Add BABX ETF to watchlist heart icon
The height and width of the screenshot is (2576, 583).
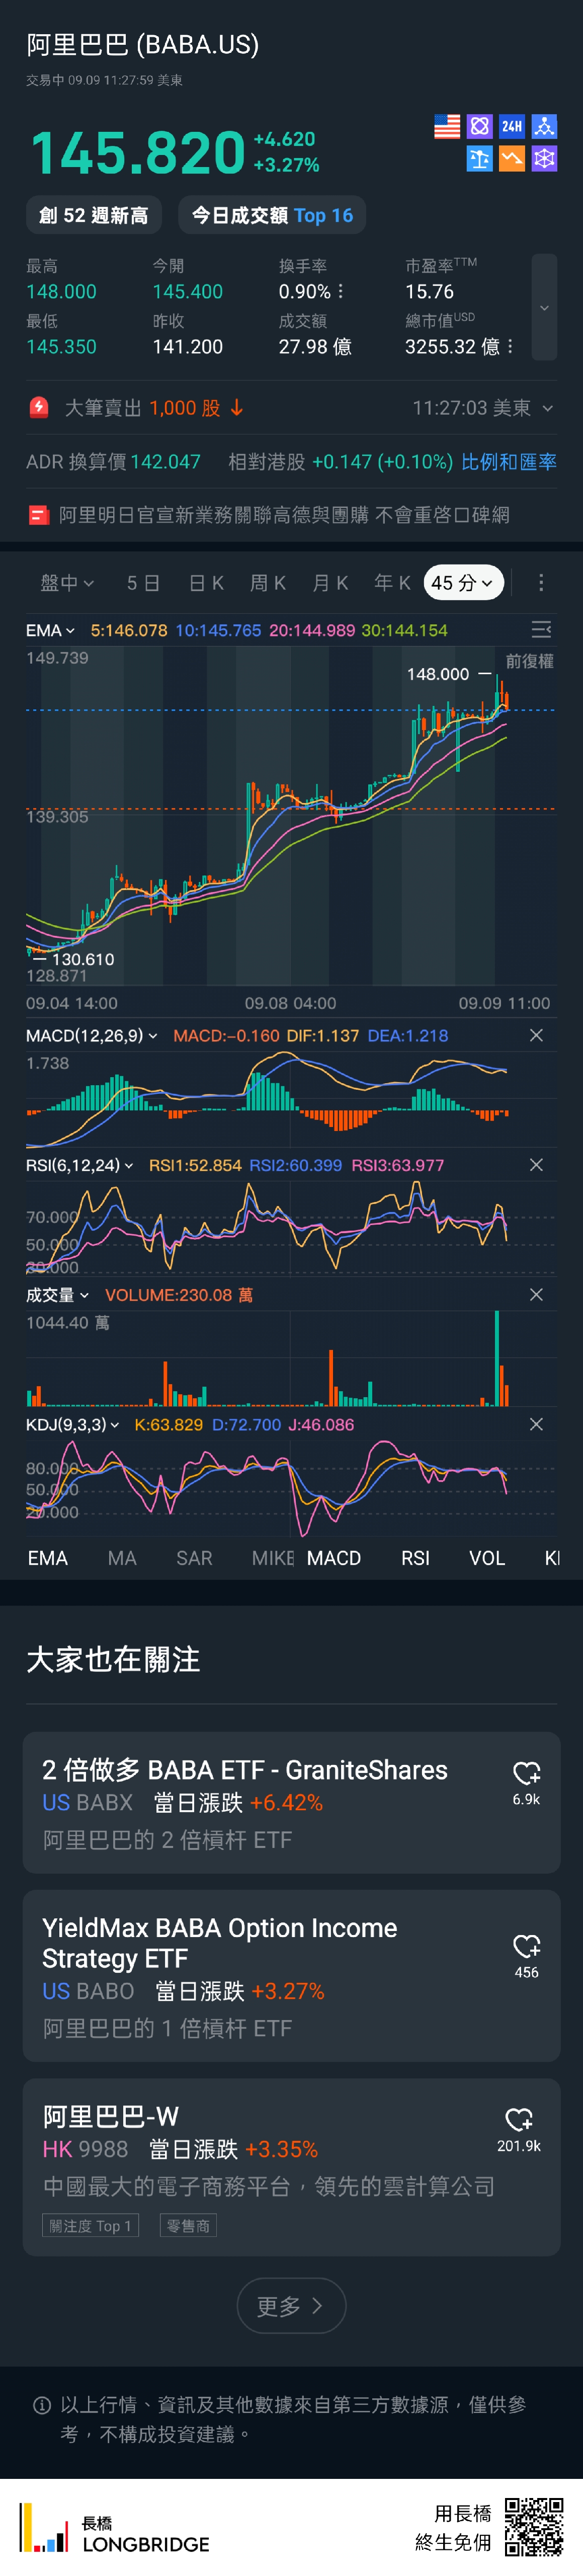point(526,1774)
